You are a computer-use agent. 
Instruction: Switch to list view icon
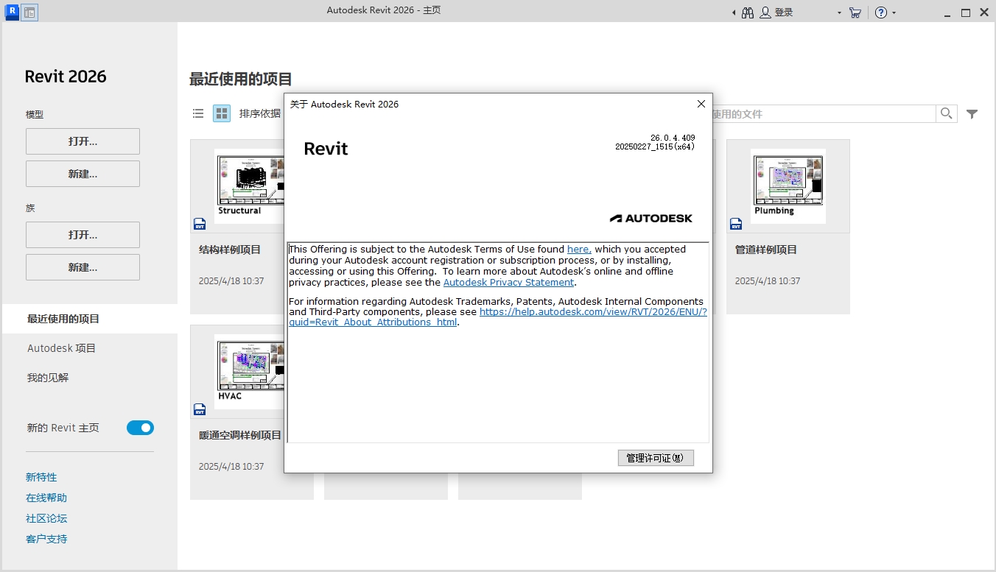click(198, 113)
